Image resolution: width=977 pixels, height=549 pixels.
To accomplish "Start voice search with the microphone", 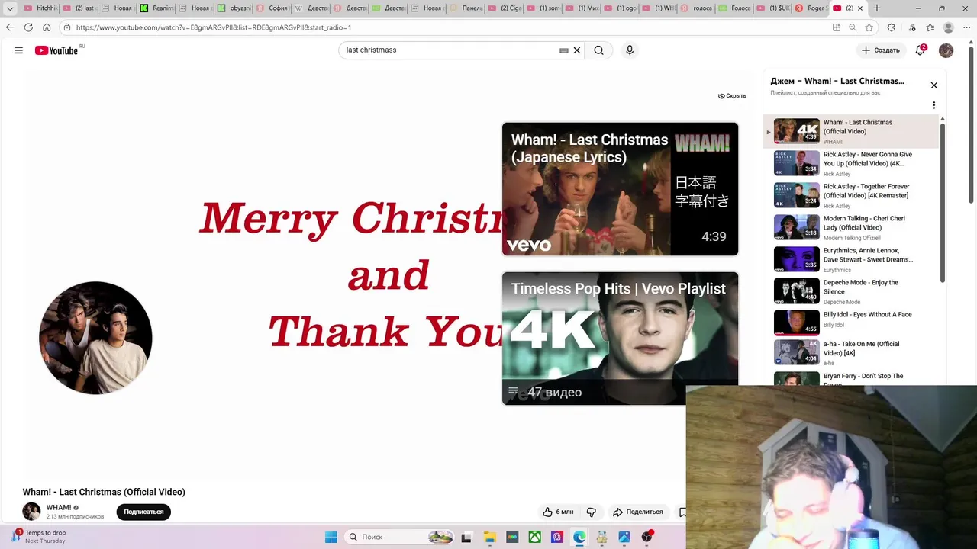I will click(x=630, y=50).
